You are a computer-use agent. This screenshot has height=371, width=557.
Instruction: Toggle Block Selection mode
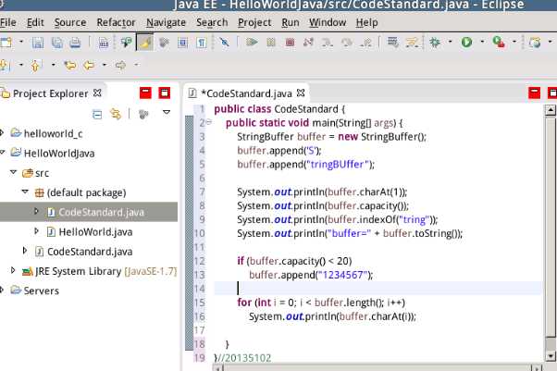coord(182,43)
